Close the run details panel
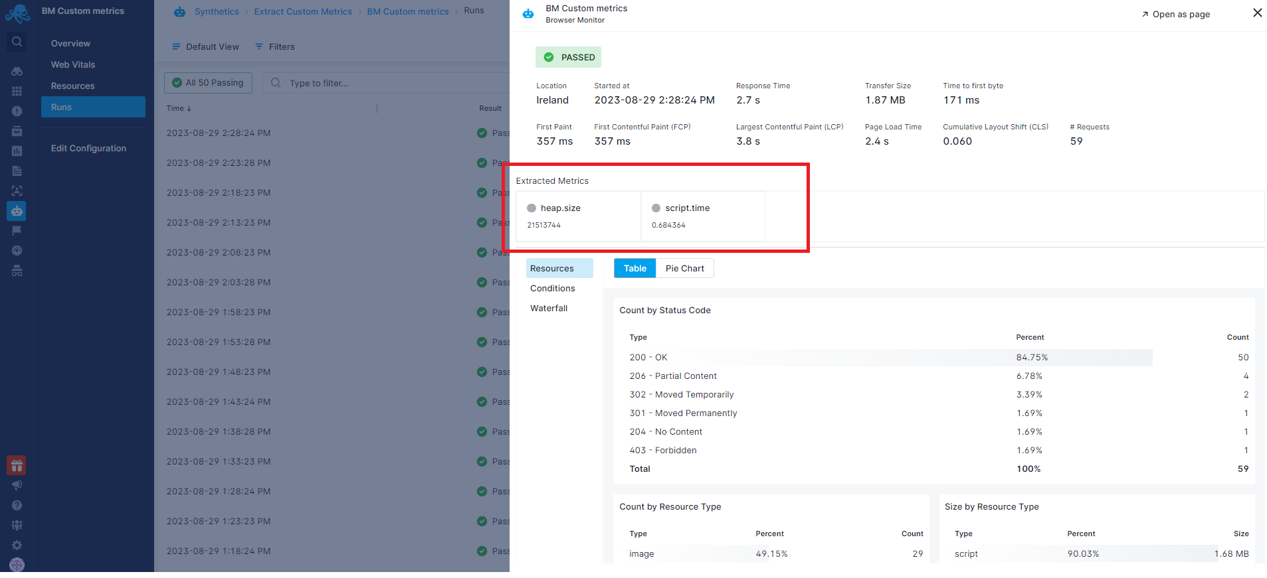1267x578 pixels. (x=1257, y=13)
